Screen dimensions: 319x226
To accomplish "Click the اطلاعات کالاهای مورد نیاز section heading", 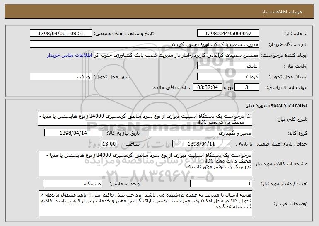I will (x=277, y=106).
